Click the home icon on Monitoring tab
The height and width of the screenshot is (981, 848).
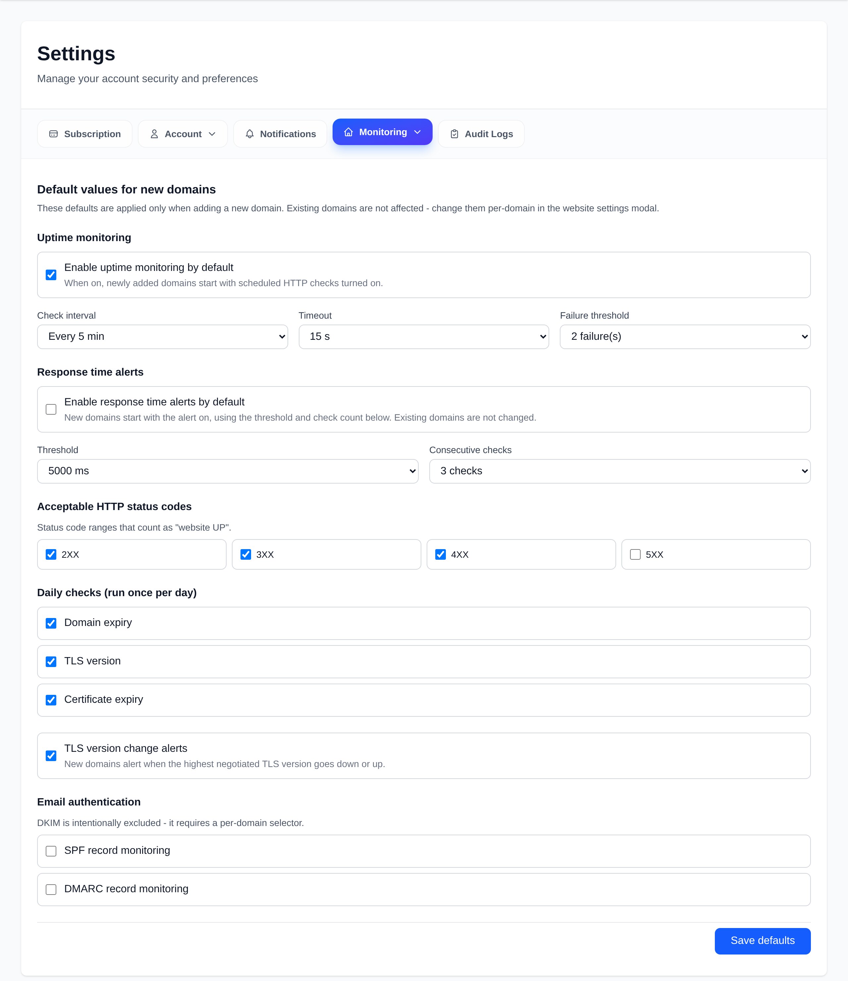[348, 132]
